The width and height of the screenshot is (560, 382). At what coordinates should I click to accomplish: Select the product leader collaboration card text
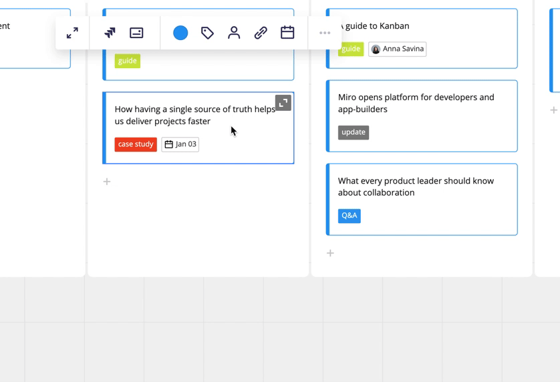pyautogui.click(x=416, y=187)
